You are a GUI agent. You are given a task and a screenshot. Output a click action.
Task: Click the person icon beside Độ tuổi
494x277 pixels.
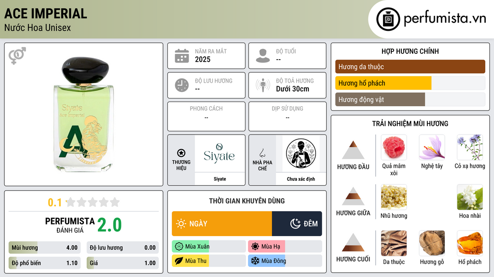pos(263,56)
